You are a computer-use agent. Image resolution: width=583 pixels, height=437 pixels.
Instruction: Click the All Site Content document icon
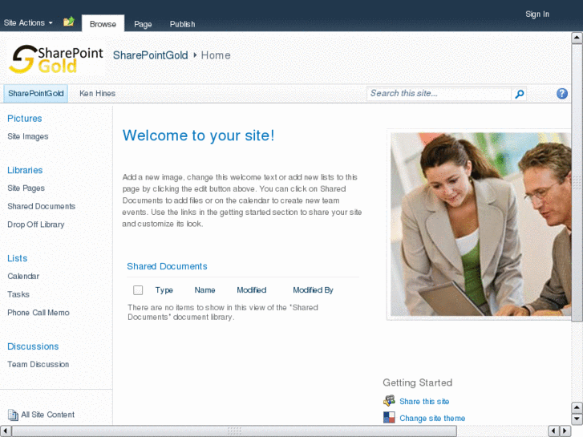pyautogui.click(x=13, y=415)
